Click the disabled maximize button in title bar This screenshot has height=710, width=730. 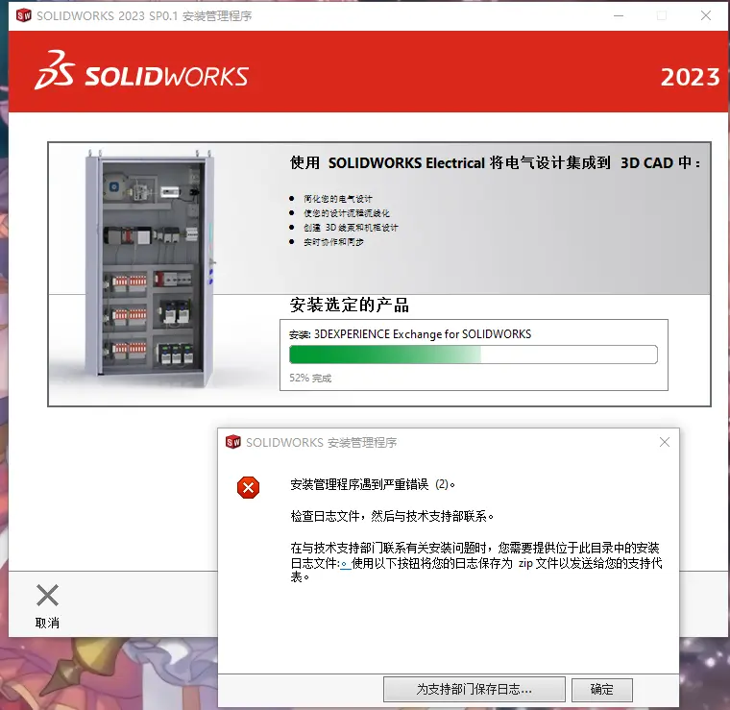pyautogui.click(x=662, y=15)
